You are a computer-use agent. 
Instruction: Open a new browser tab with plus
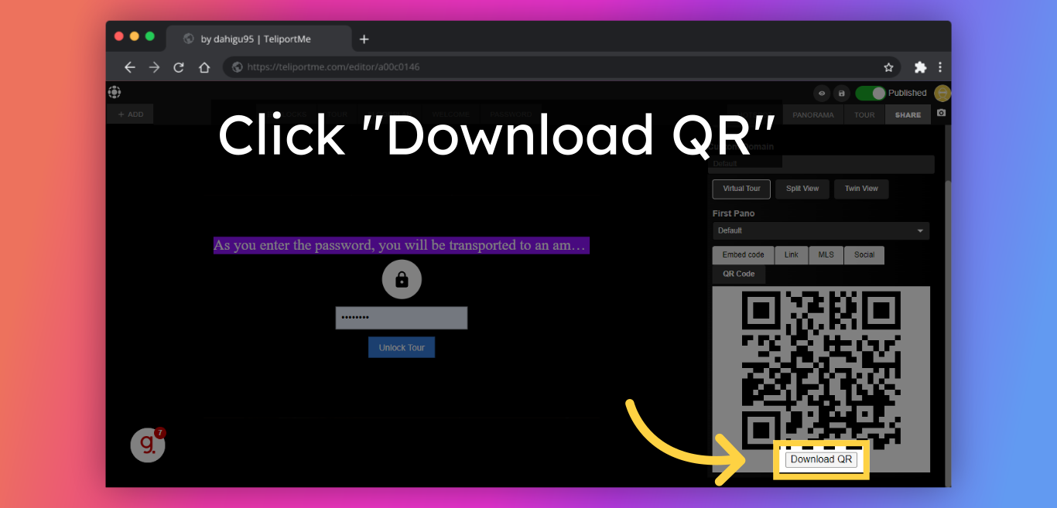(x=364, y=39)
